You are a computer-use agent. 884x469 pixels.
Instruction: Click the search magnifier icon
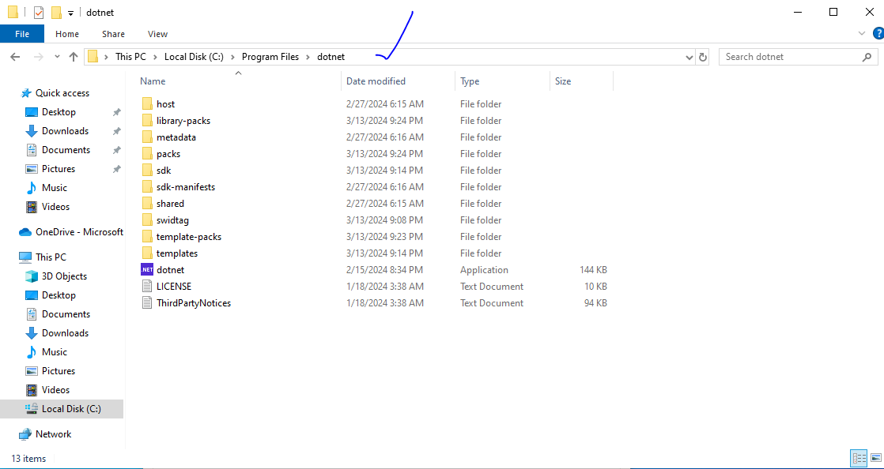(867, 57)
